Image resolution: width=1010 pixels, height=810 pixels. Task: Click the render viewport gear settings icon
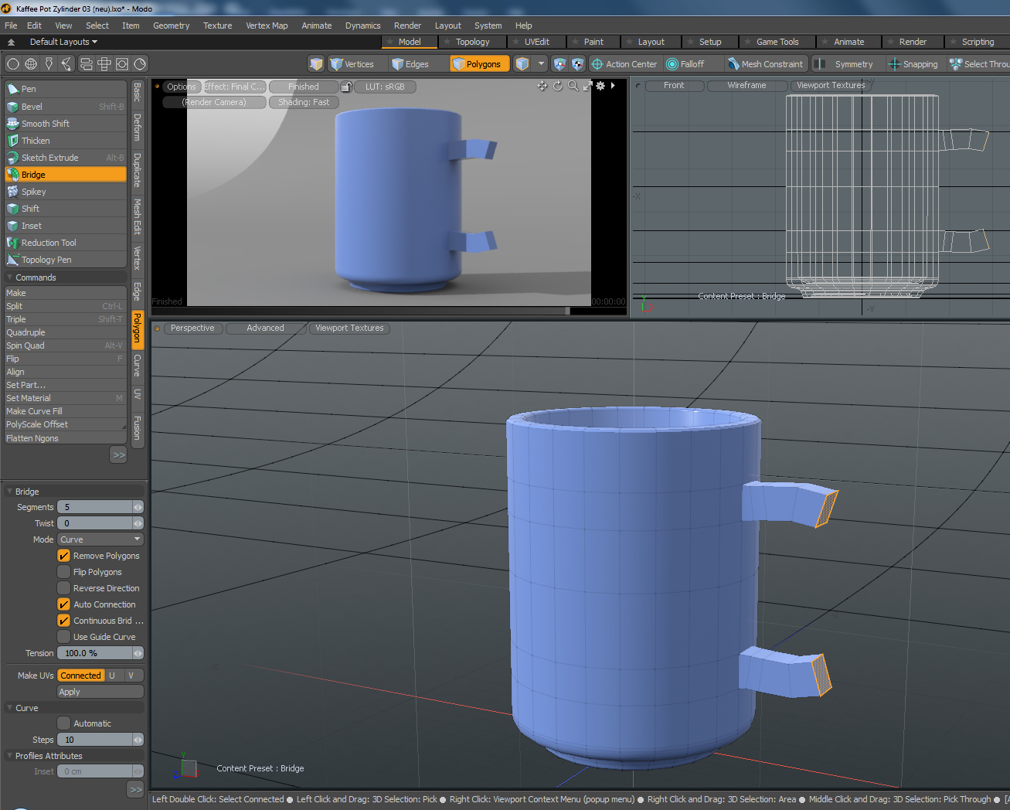pos(600,86)
